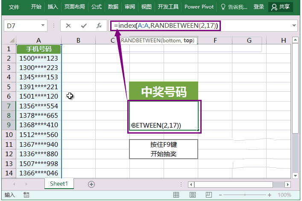The height and width of the screenshot is (201, 302).
Task: Select row 10 header
Action: tap(9, 135)
